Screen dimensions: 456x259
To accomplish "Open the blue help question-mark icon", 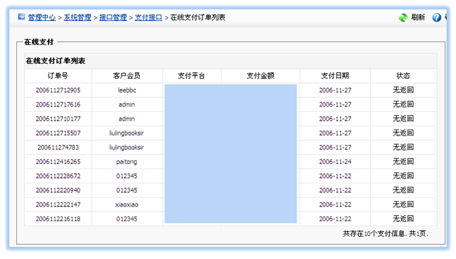I will pos(436,18).
